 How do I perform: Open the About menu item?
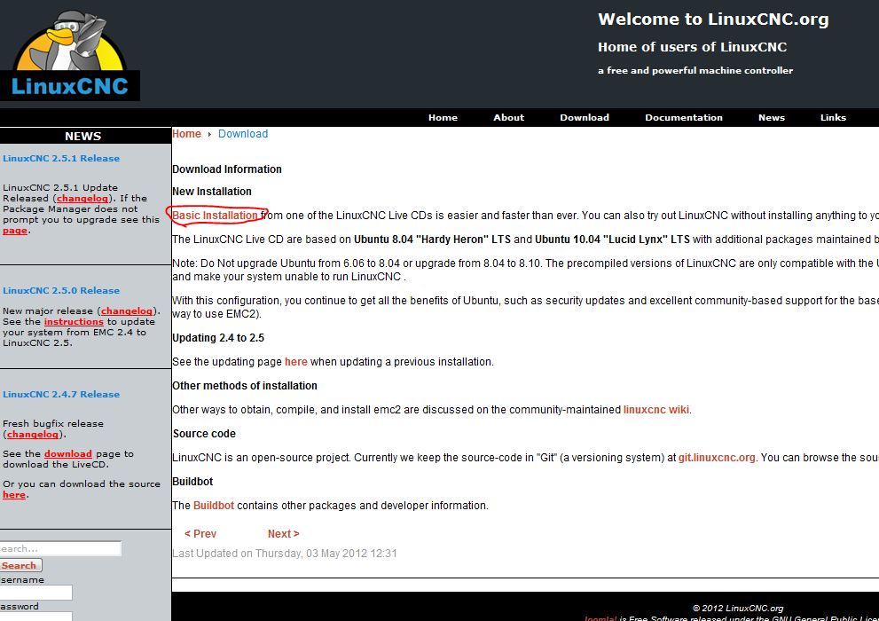[x=508, y=118]
